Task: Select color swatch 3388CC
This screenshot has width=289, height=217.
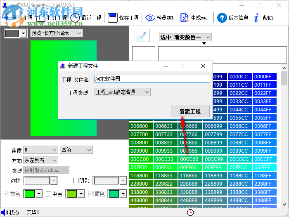Action: click(239, 192)
